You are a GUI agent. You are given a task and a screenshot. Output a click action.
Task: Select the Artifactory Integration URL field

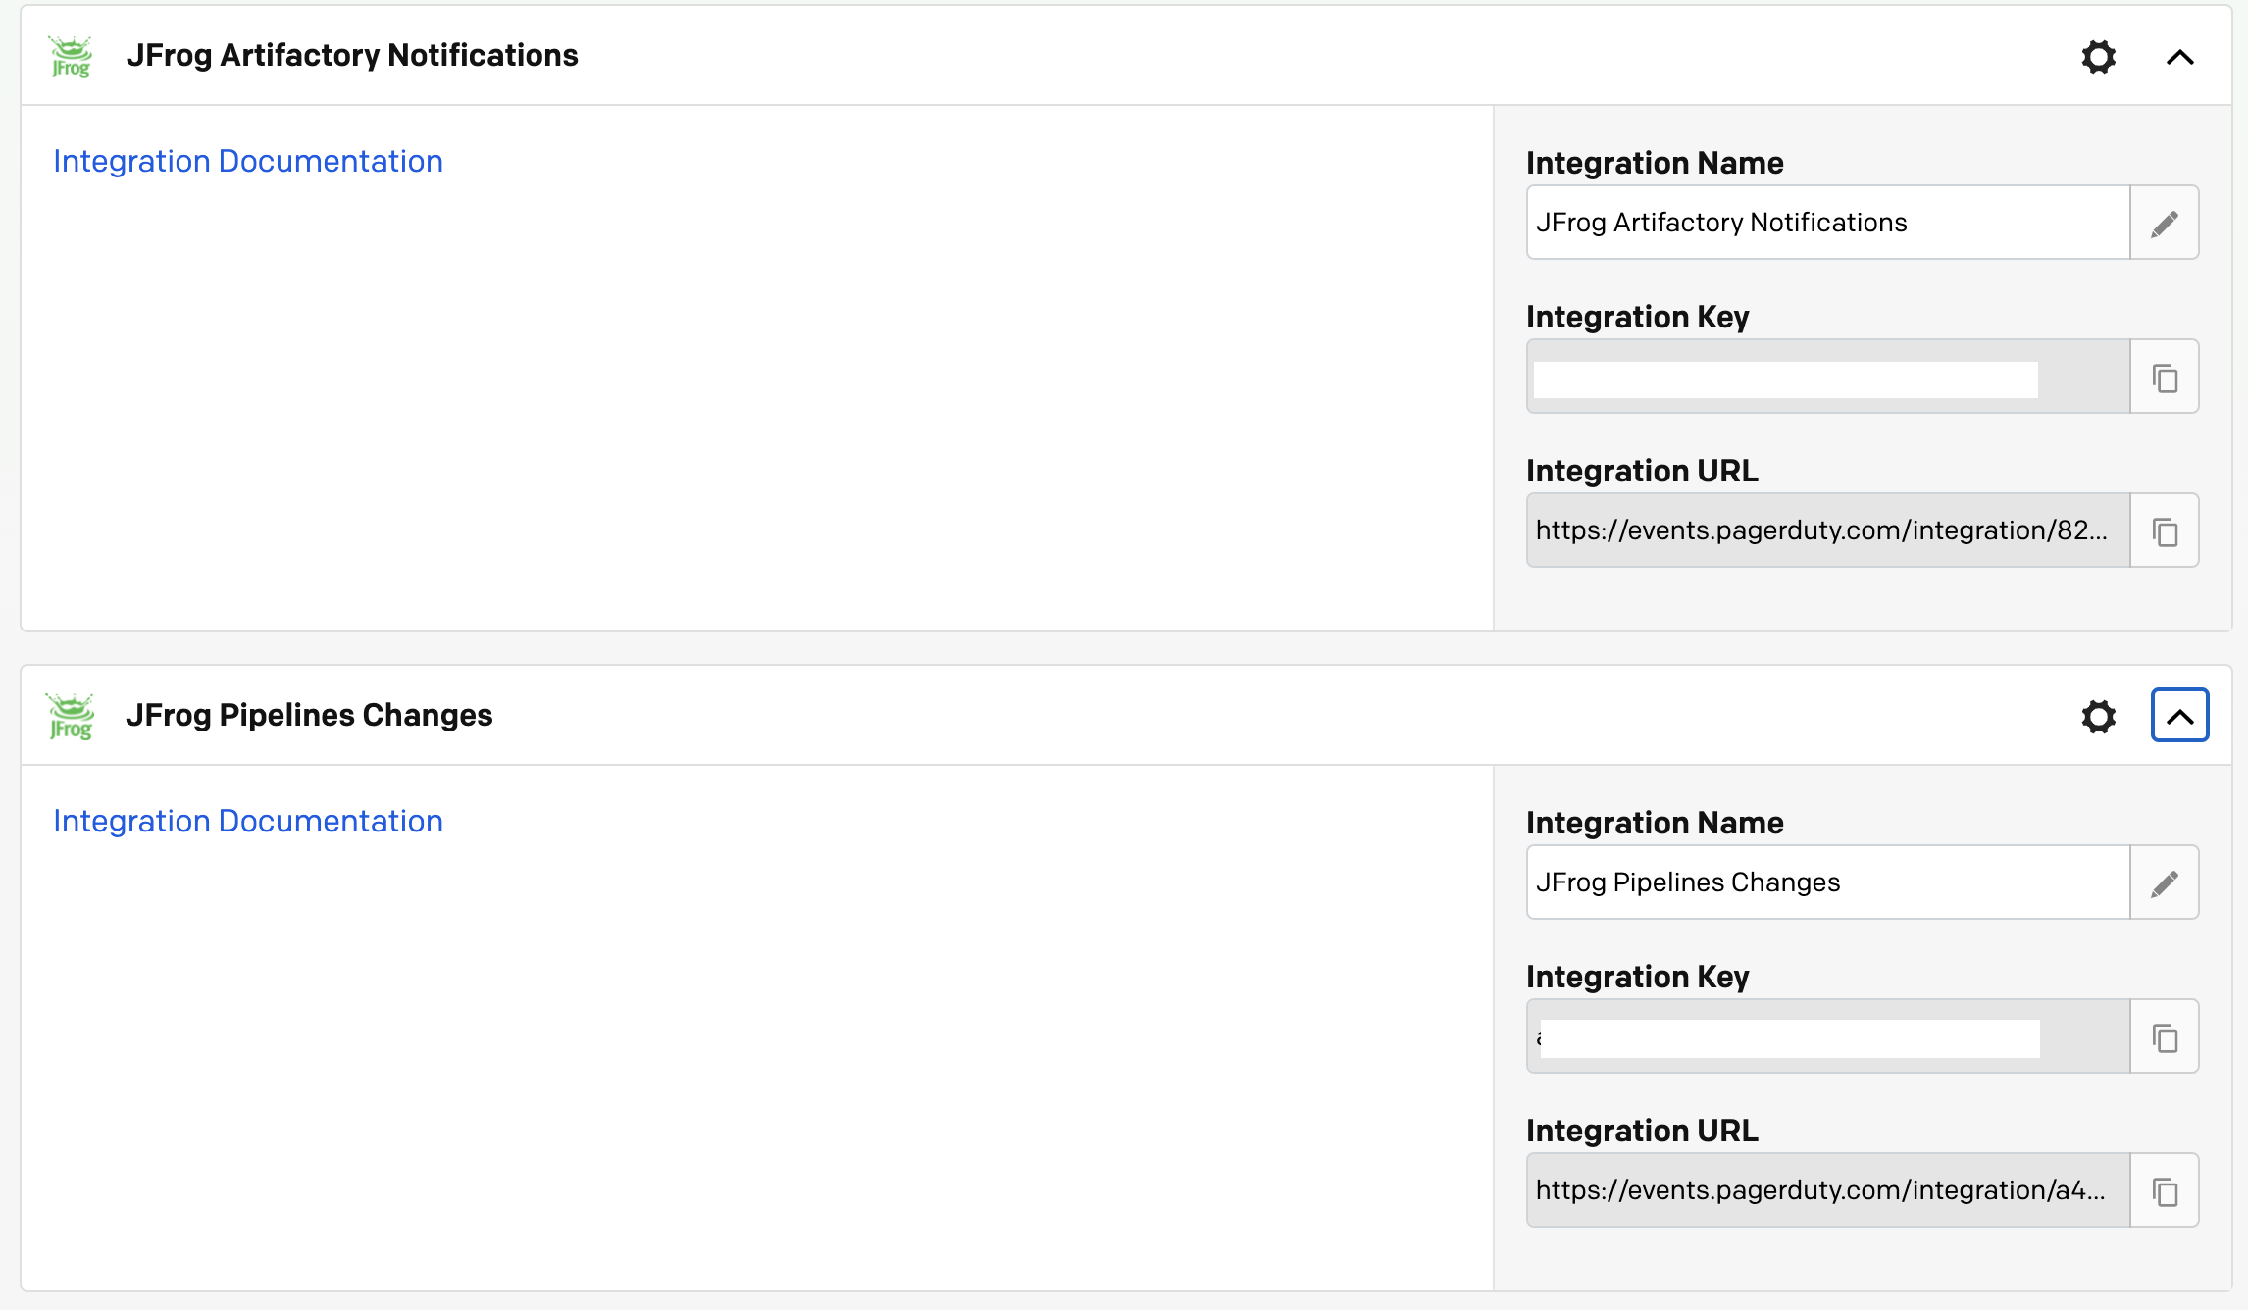pos(1828,530)
